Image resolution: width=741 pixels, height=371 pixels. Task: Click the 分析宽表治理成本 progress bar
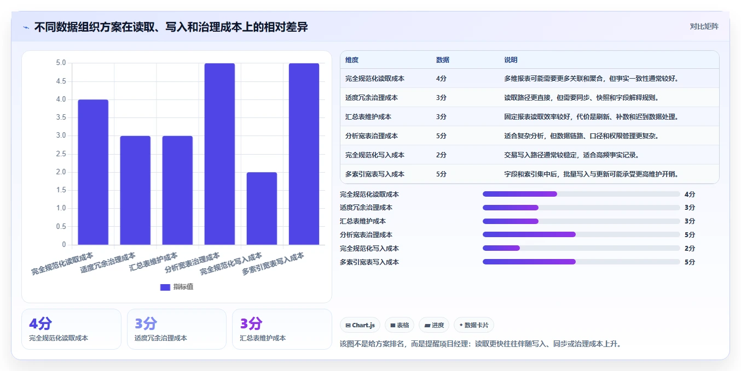tap(581, 234)
